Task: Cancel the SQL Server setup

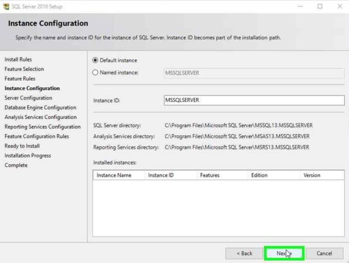Action: coord(324,254)
